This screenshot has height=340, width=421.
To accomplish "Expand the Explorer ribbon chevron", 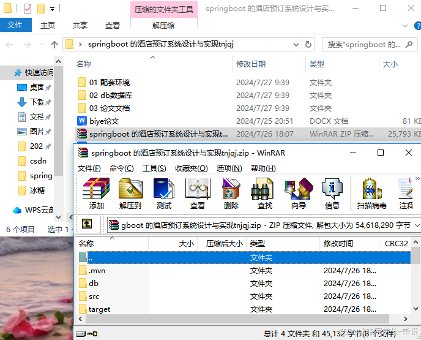I will (x=405, y=26).
